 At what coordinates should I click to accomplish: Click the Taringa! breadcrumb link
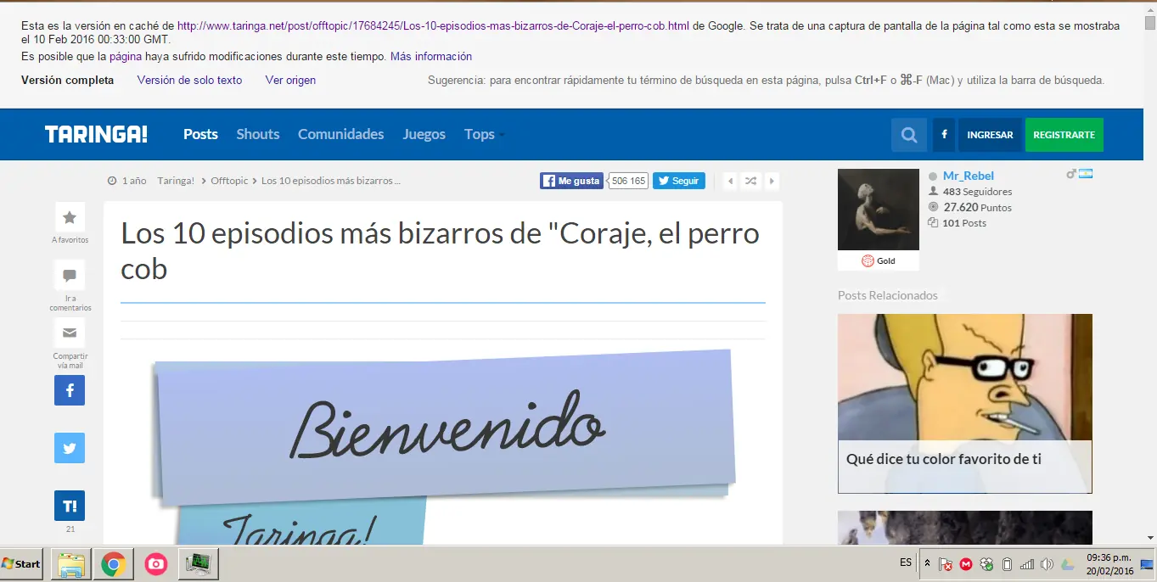click(176, 181)
